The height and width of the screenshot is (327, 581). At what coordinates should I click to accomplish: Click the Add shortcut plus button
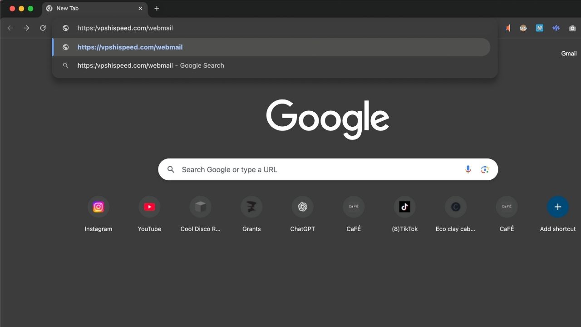(x=558, y=207)
